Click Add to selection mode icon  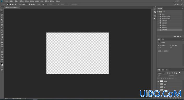tap(10, 4)
